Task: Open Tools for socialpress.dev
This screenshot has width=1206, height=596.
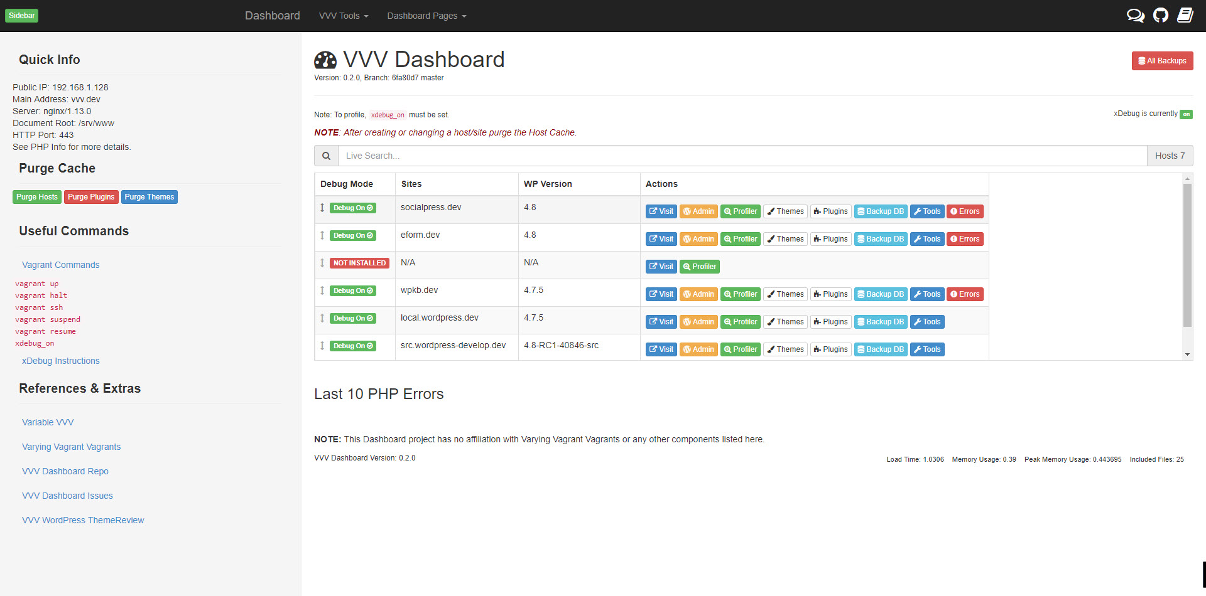Action: 927,211
